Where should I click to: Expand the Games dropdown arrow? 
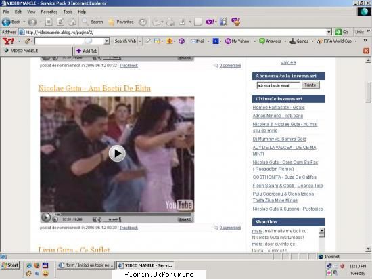[x=312, y=41]
